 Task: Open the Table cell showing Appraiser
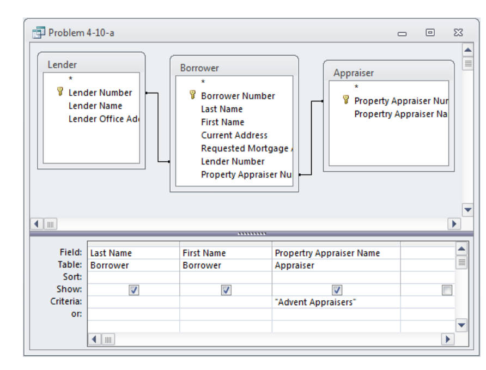click(x=336, y=265)
